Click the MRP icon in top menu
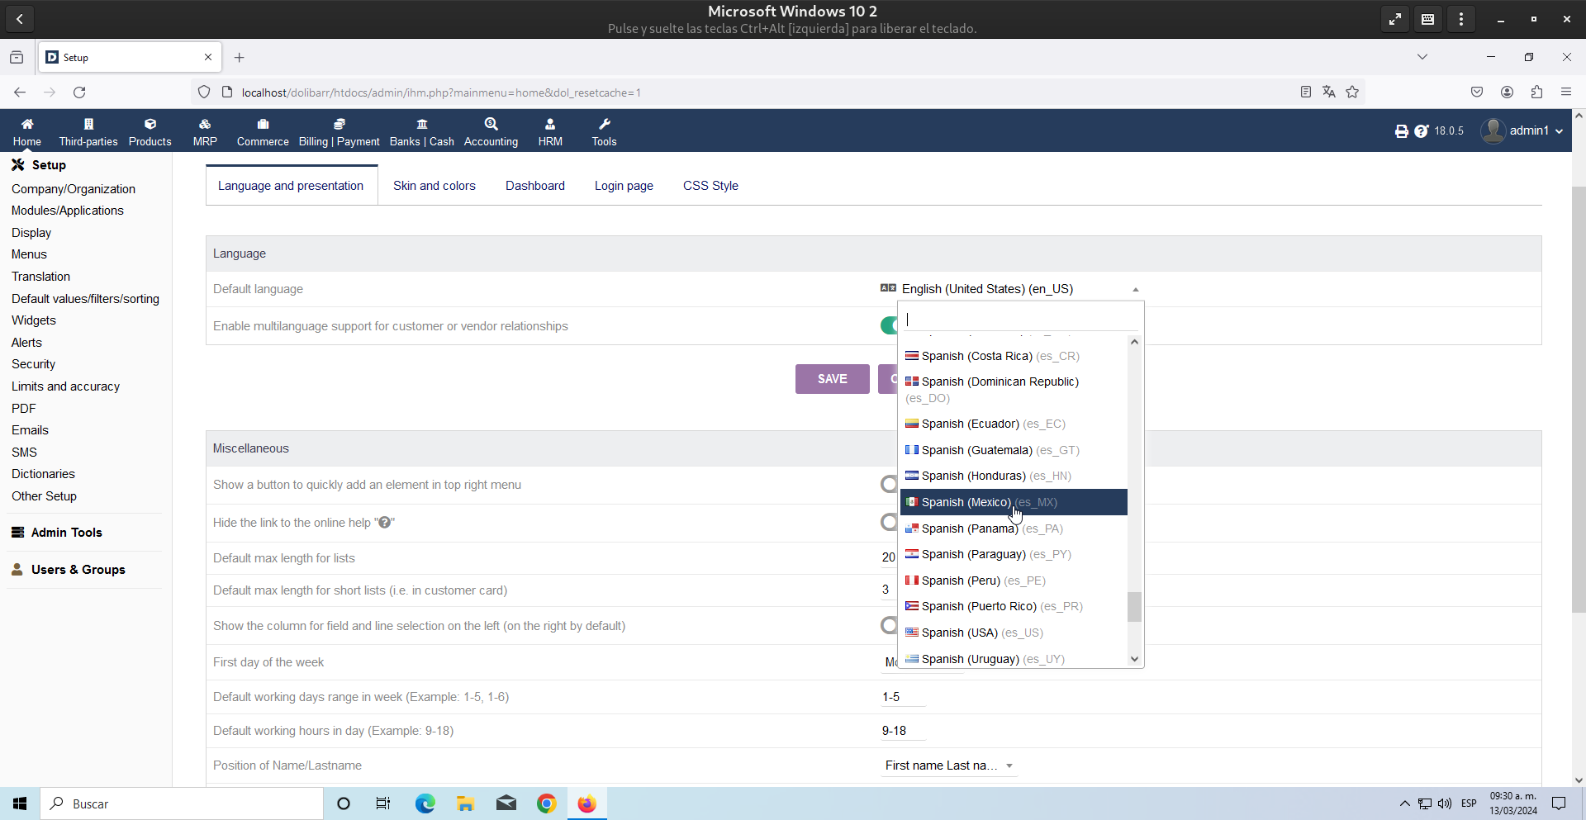Screen dimensions: 1586x820 205,125
